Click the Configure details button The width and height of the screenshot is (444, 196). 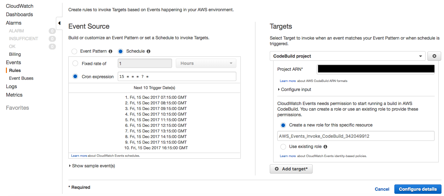point(418,189)
